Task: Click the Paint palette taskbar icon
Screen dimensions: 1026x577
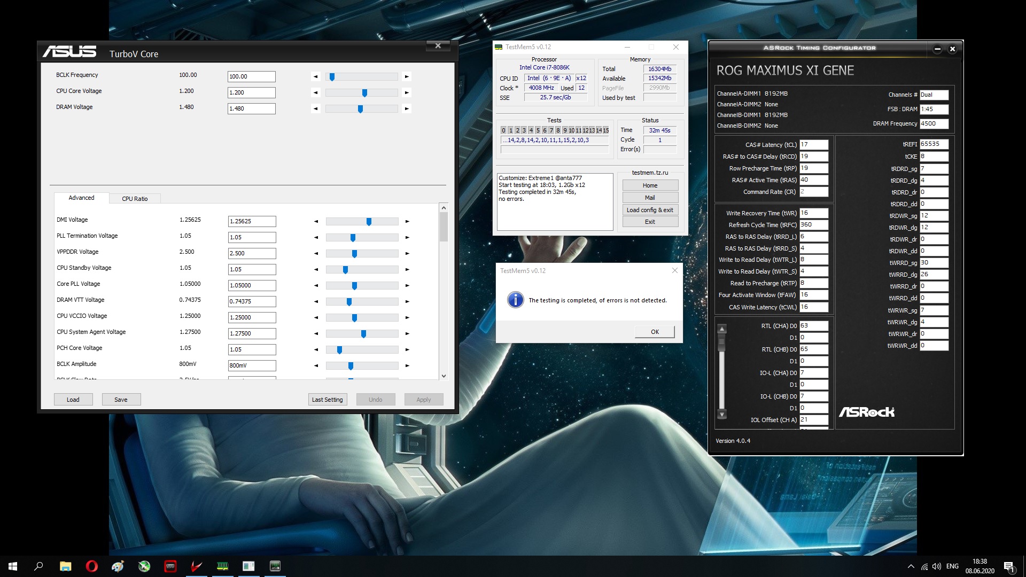Action: [118, 566]
